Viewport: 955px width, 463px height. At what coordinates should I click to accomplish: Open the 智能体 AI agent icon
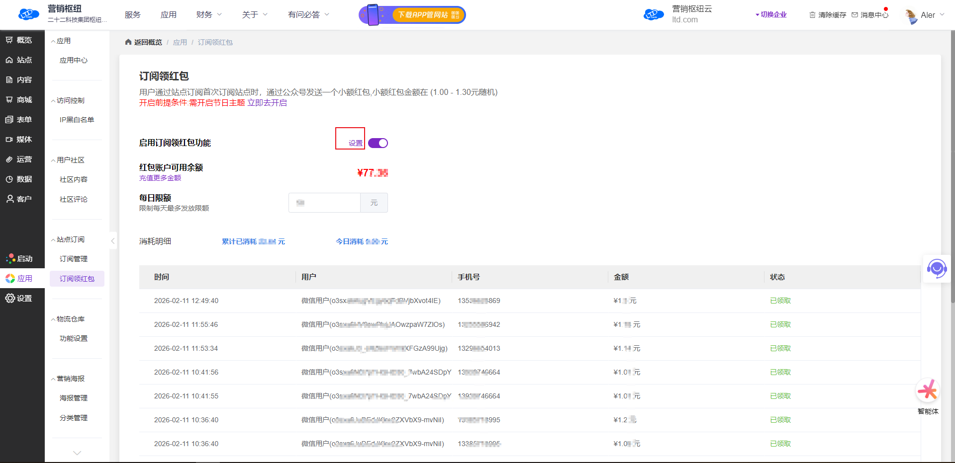tap(928, 391)
